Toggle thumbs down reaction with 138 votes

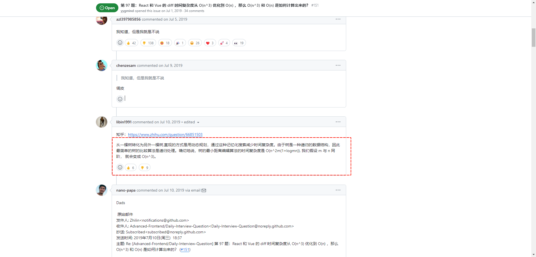click(148, 43)
